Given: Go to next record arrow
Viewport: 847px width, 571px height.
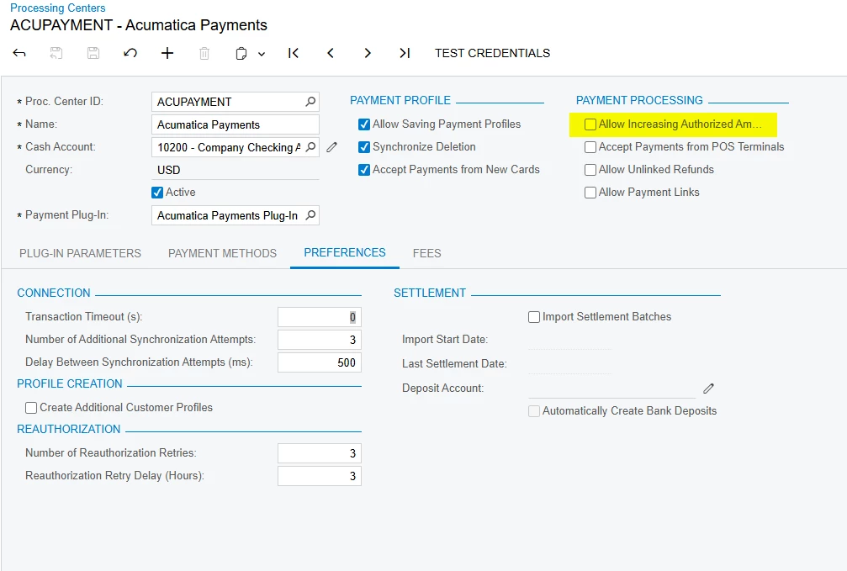Looking at the screenshot, I should 368,53.
